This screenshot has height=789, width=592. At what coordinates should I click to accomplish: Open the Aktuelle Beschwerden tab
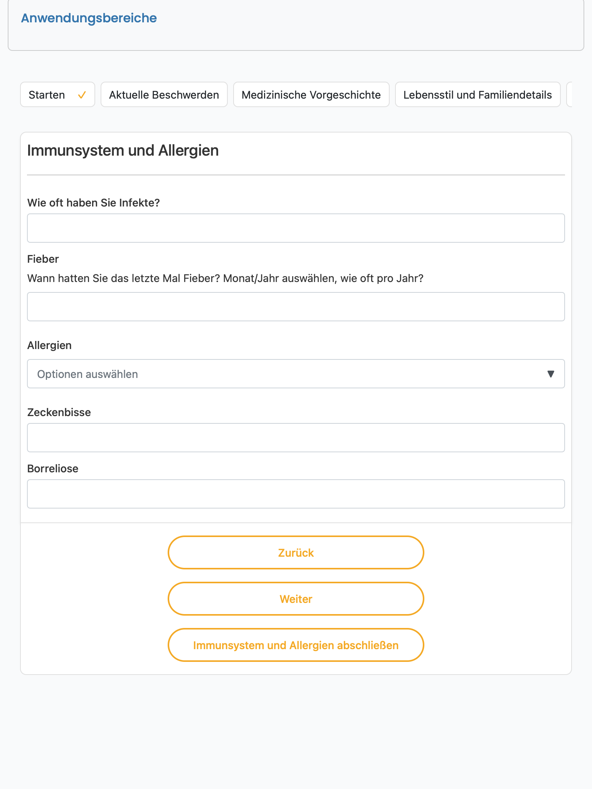(x=164, y=94)
